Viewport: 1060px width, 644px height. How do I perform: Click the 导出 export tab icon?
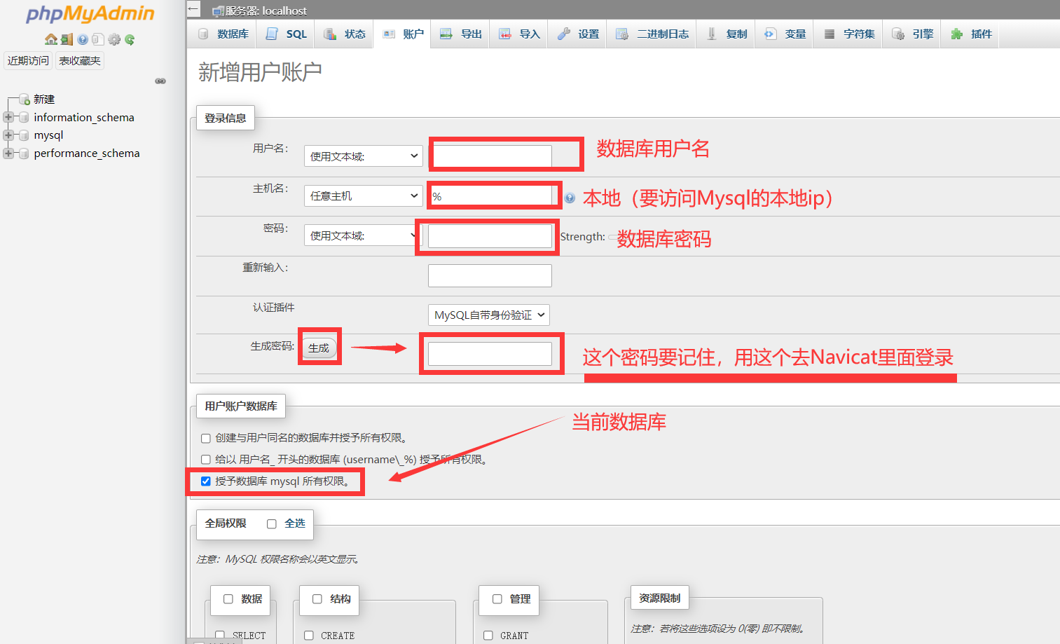pos(446,34)
